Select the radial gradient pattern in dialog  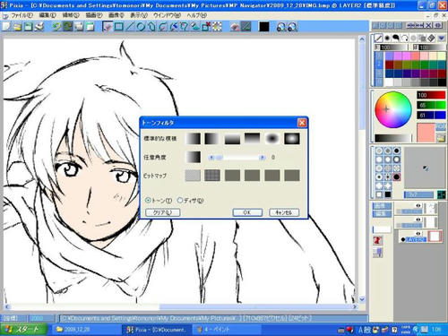pyautogui.click(x=272, y=139)
